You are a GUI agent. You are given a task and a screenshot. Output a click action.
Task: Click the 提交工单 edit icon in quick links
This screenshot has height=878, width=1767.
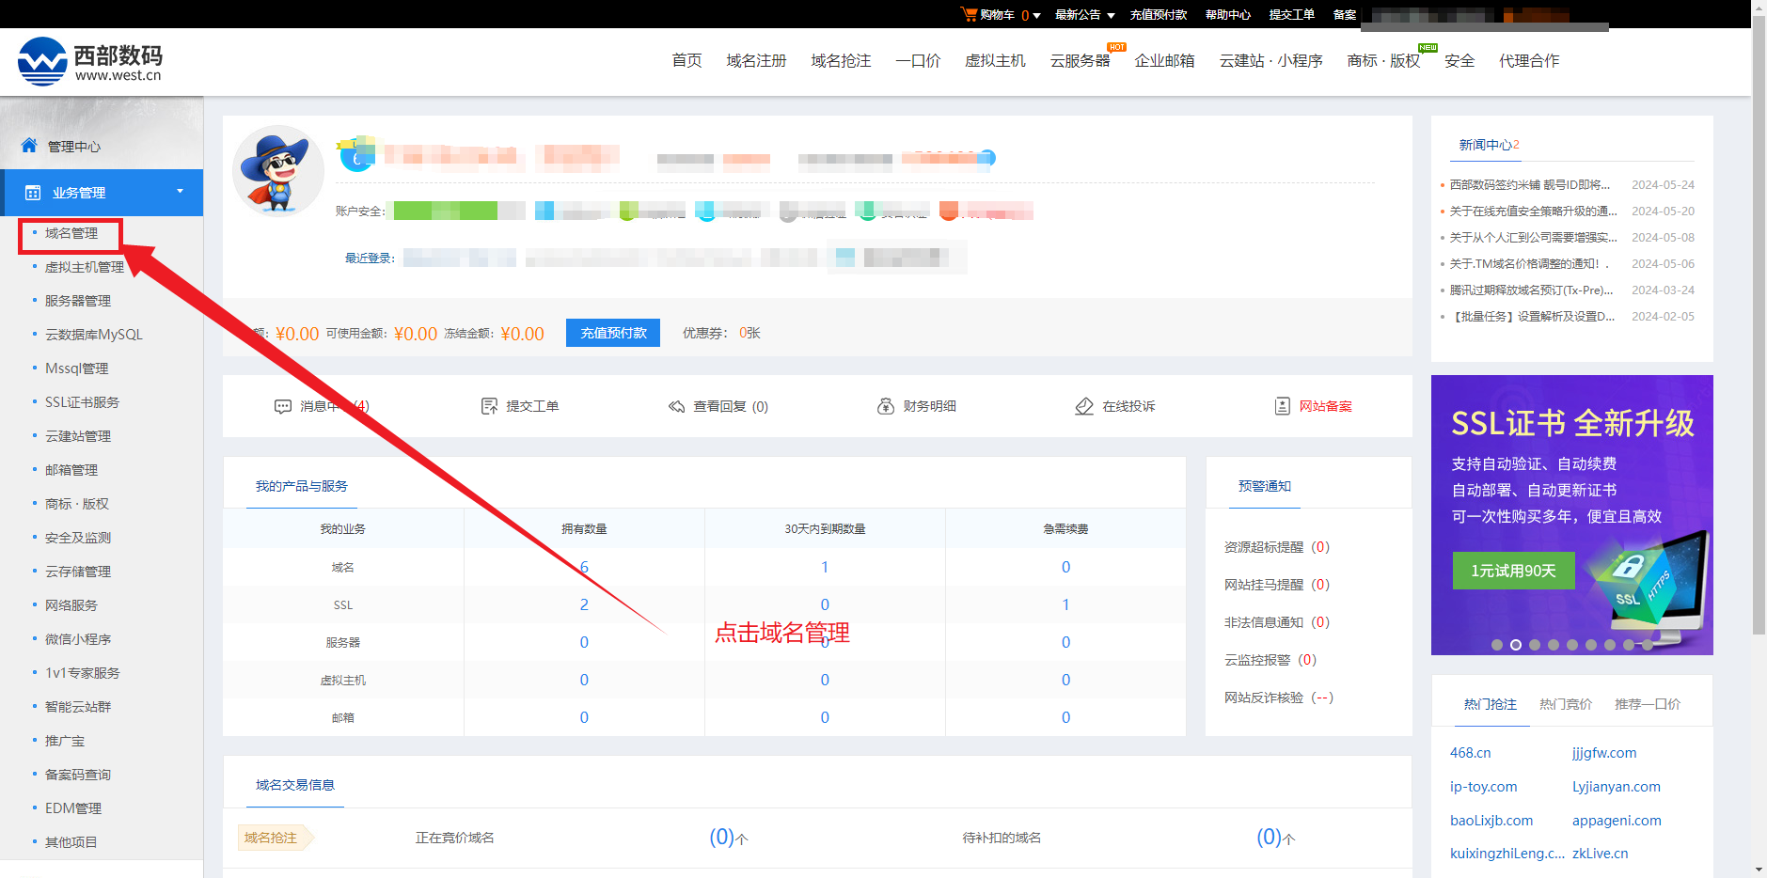coord(489,406)
